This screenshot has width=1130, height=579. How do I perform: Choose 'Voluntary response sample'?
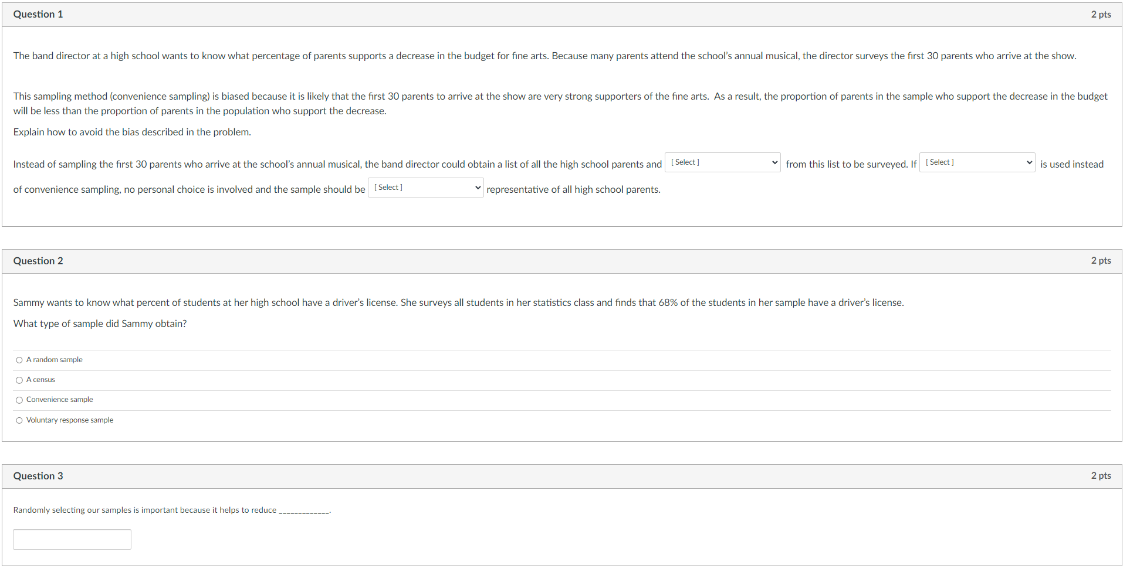click(x=19, y=420)
